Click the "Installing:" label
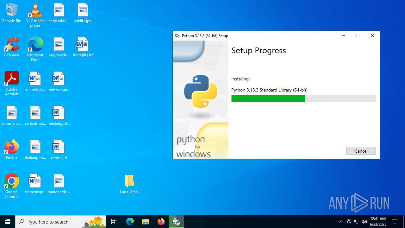The width and height of the screenshot is (405, 228). [x=240, y=79]
